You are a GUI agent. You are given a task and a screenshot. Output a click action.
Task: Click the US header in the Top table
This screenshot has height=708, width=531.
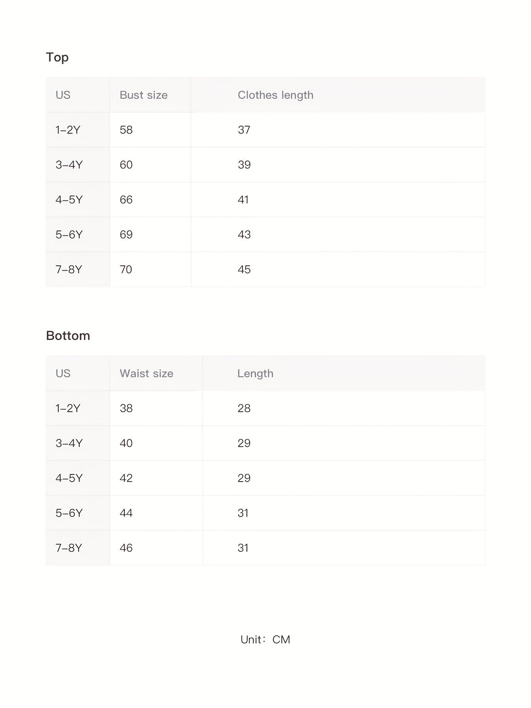coord(63,95)
